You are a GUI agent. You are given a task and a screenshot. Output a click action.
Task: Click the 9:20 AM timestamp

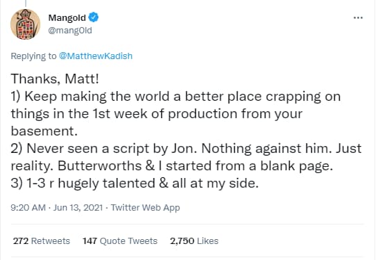point(28,207)
